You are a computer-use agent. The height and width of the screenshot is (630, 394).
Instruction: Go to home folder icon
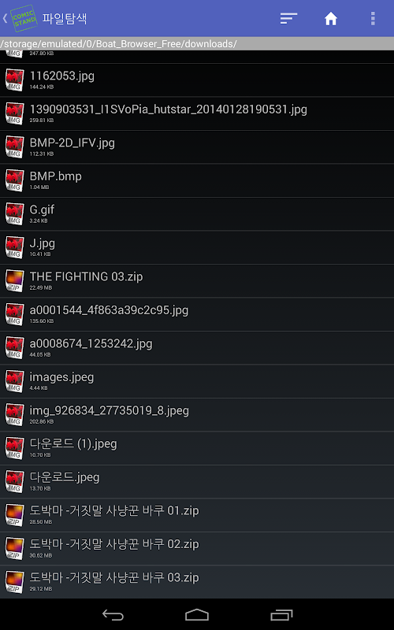tap(330, 18)
